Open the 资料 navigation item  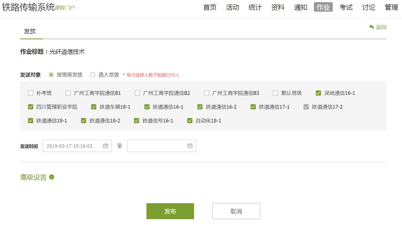[x=278, y=7]
